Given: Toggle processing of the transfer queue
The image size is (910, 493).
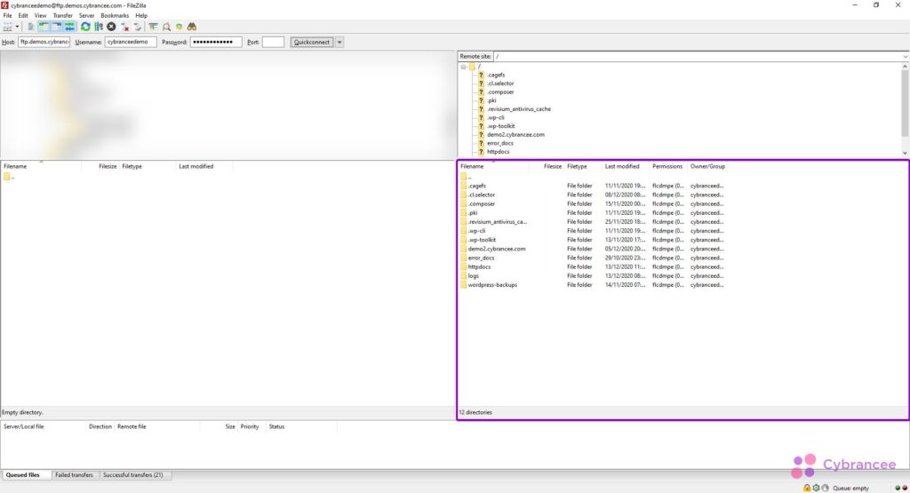Looking at the screenshot, I should click(x=99, y=27).
